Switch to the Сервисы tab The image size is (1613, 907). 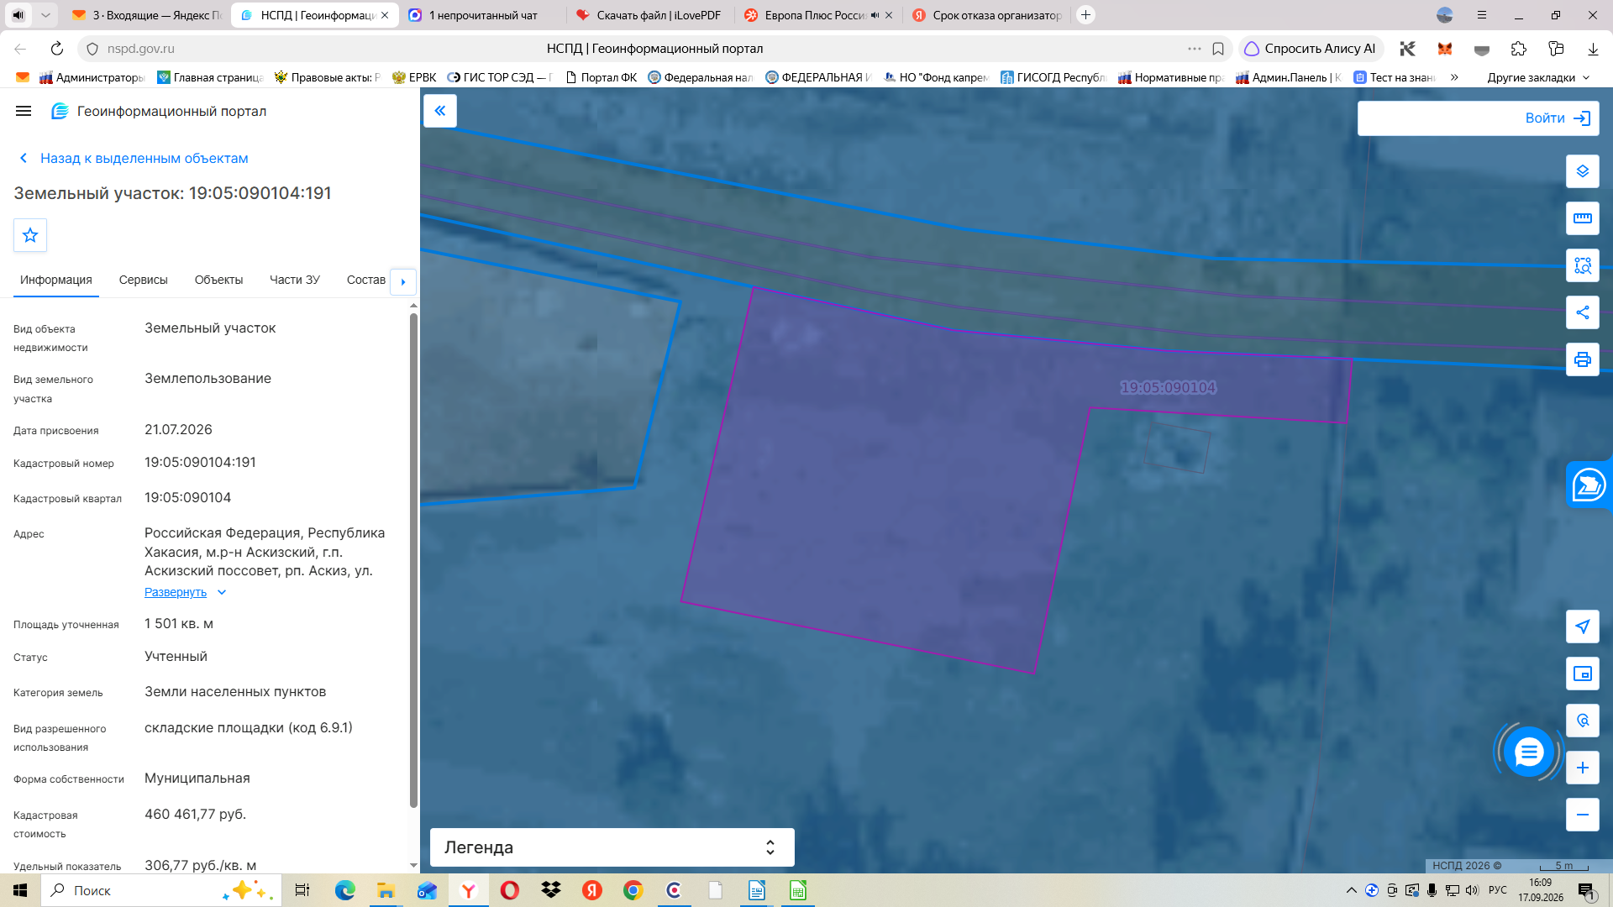(x=144, y=280)
